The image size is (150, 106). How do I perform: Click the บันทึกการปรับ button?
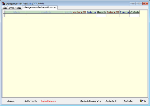[x=31, y=101]
